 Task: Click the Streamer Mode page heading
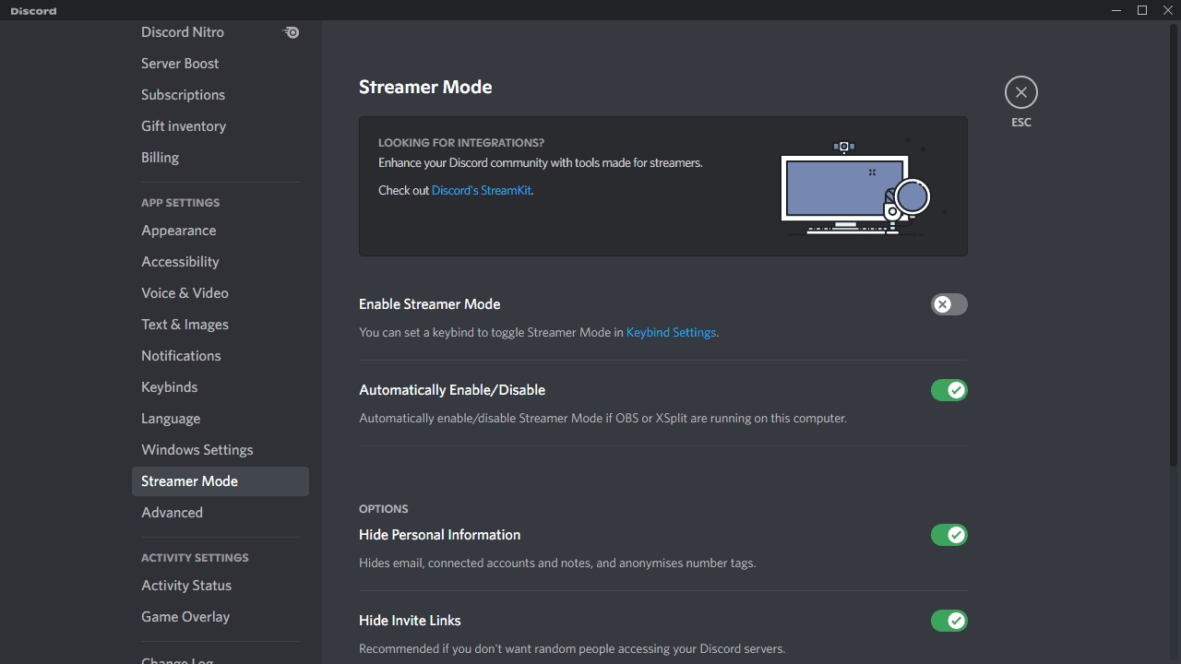(x=425, y=87)
